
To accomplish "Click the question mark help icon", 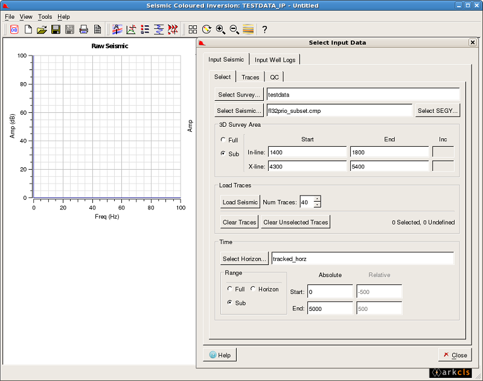I will (264, 29).
